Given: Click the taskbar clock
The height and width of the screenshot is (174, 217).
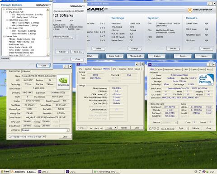Looking at the screenshot, I should click(212, 172).
